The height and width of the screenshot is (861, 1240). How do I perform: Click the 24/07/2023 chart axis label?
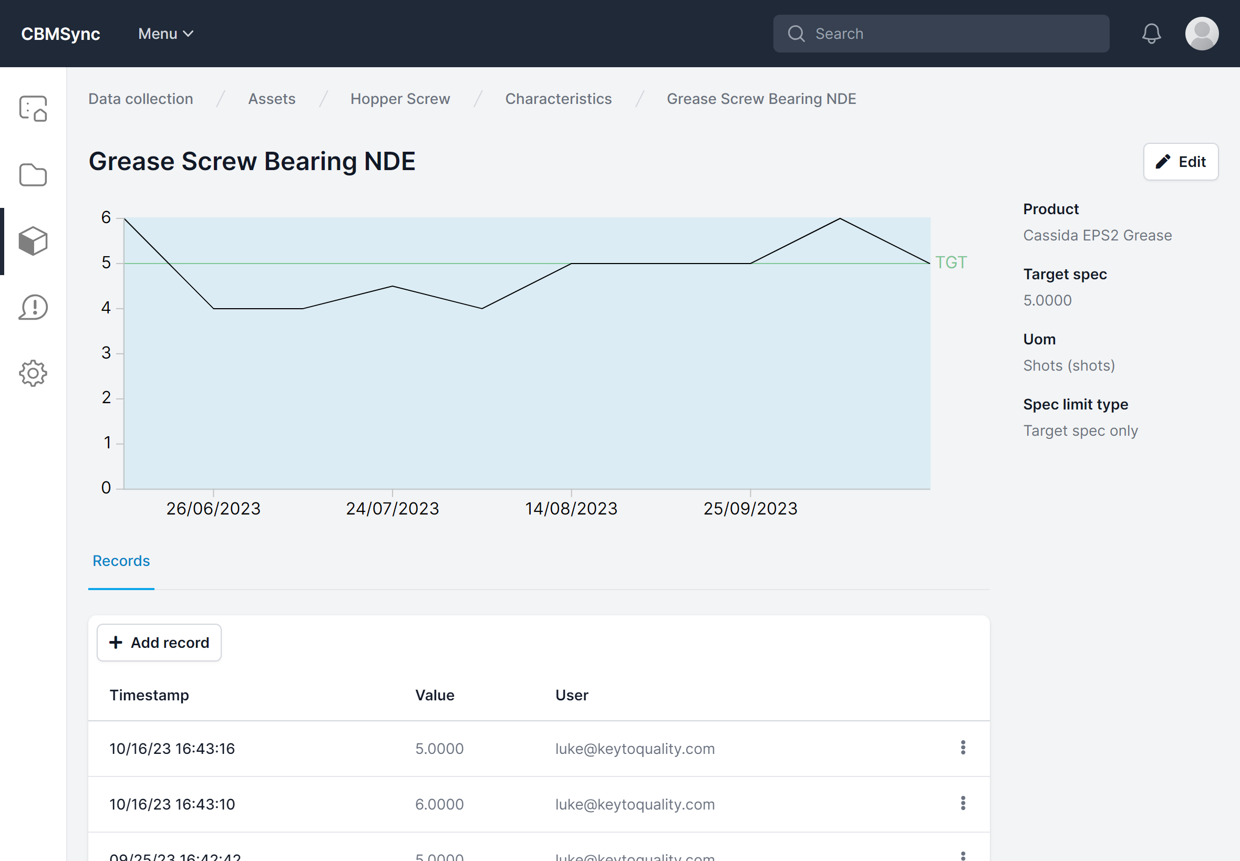click(x=392, y=508)
